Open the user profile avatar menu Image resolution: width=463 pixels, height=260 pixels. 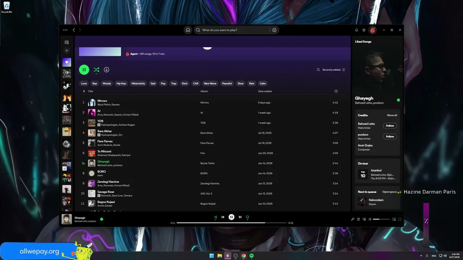tap(373, 30)
